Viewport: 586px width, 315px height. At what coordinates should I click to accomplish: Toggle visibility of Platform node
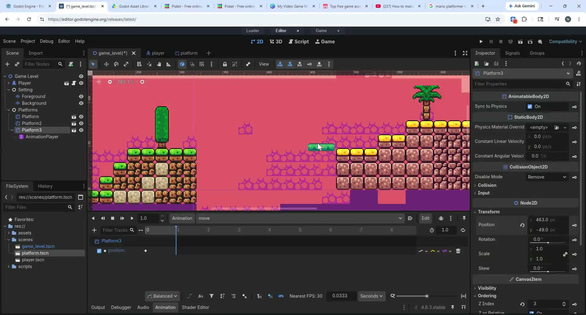pyautogui.click(x=81, y=117)
